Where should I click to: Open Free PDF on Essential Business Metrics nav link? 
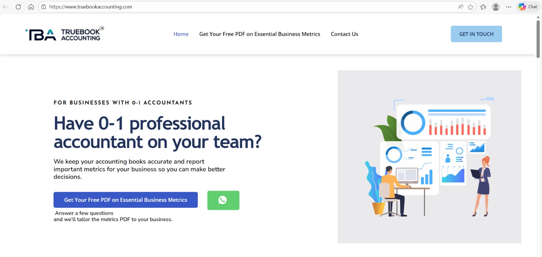259,34
